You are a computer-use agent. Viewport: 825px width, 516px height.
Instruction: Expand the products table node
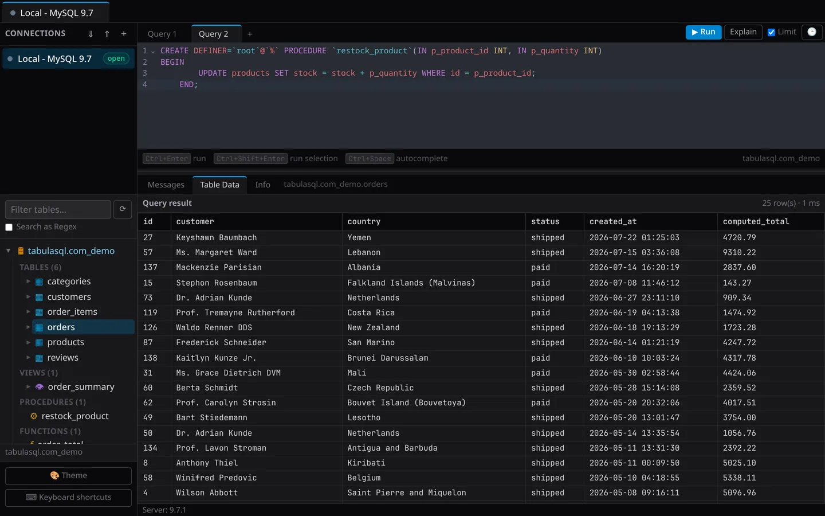28,342
